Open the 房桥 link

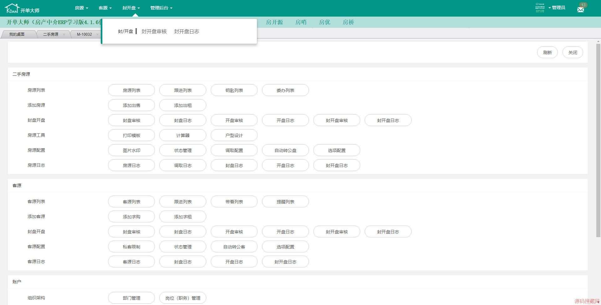click(348, 22)
